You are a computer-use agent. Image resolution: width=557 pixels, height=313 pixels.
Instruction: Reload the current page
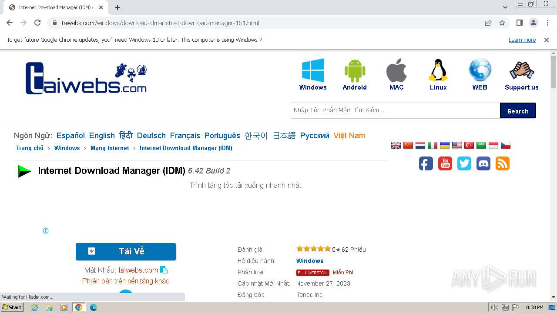(37, 23)
